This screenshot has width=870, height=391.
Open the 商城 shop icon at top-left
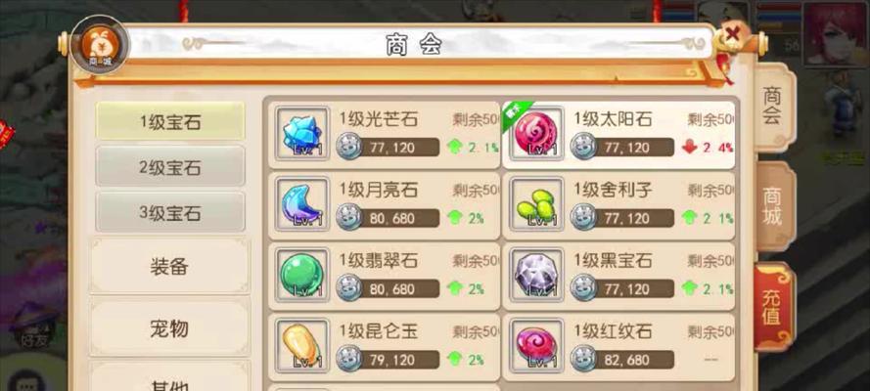click(x=101, y=44)
